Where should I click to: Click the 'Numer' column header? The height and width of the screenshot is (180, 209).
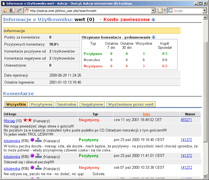click(190, 114)
